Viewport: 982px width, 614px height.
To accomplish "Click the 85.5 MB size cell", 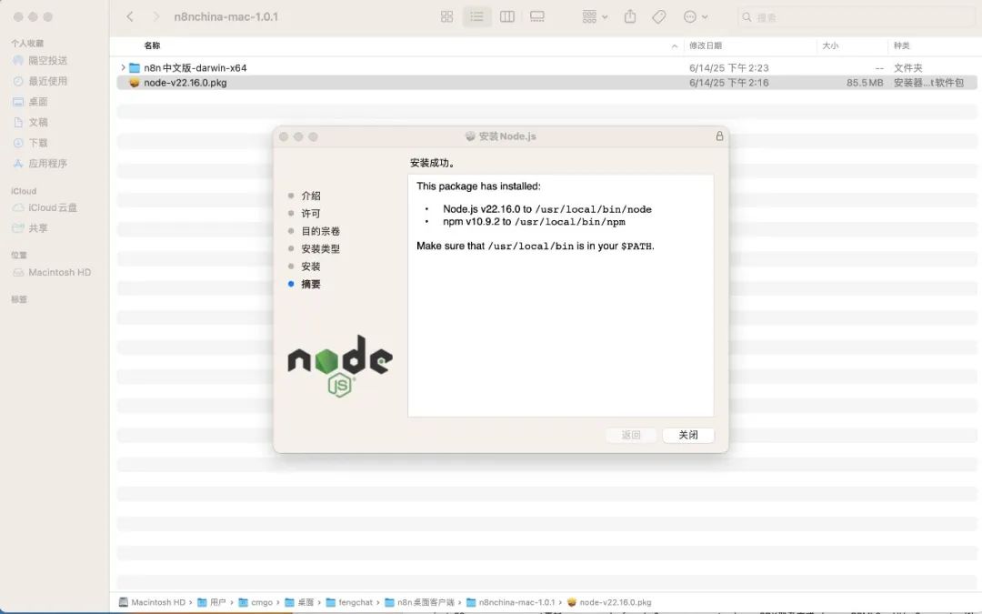I will 865,83.
